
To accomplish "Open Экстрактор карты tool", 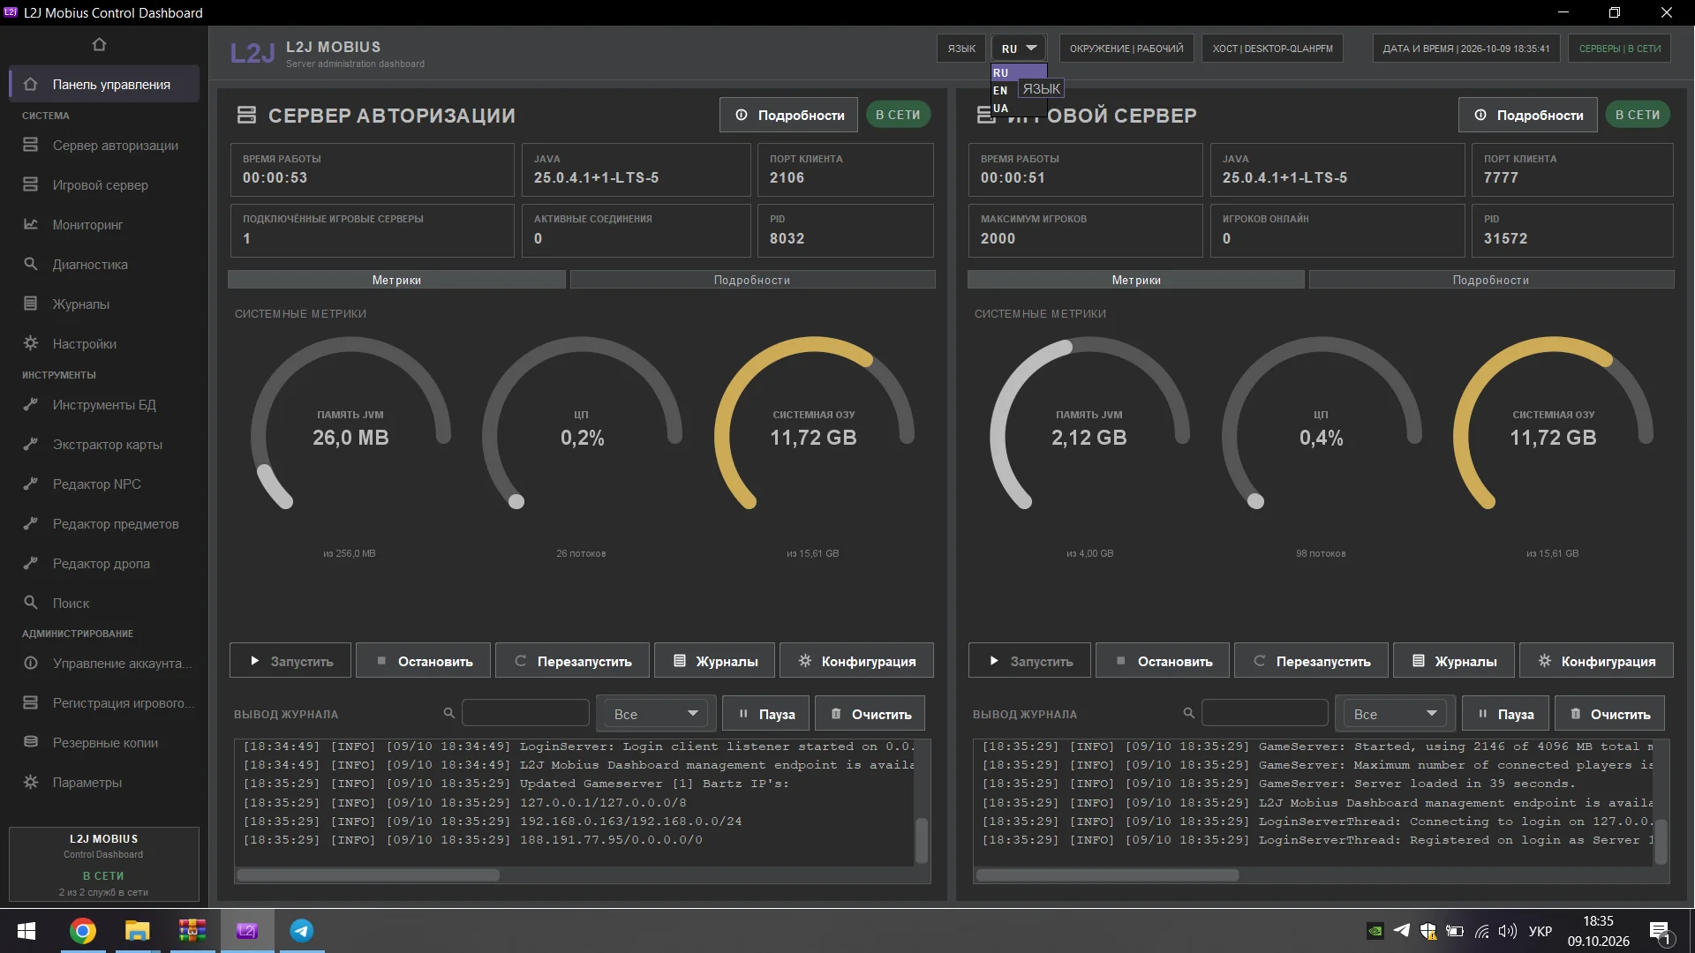I will pyautogui.click(x=104, y=445).
